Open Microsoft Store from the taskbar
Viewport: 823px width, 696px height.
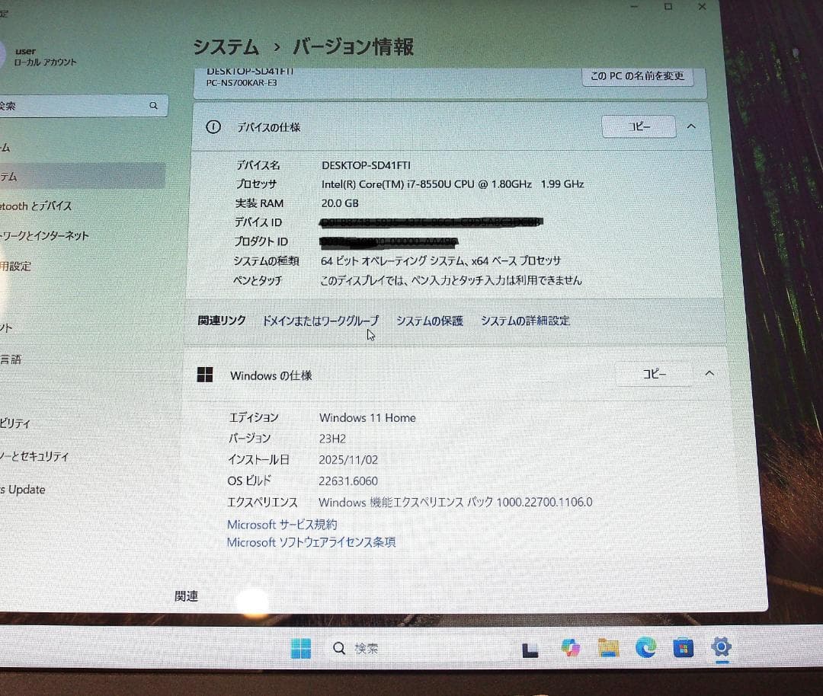(682, 647)
